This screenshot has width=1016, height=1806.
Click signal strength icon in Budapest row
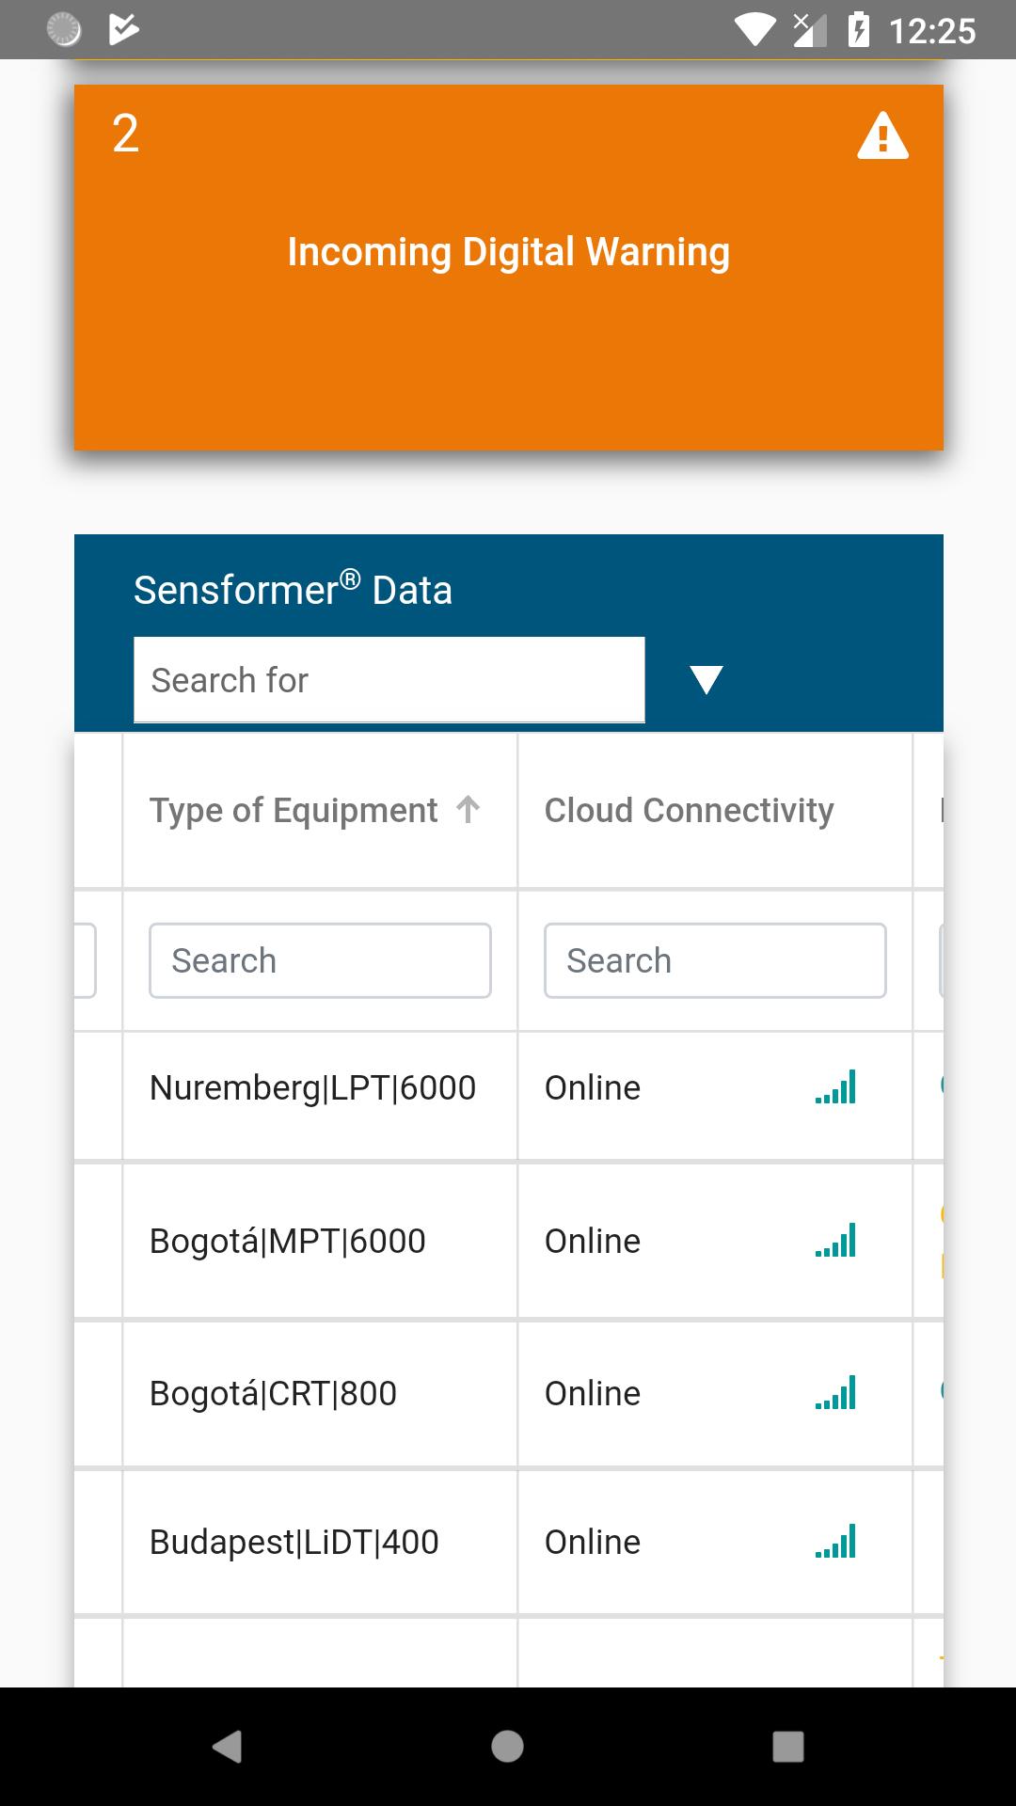coord(835,1542)
